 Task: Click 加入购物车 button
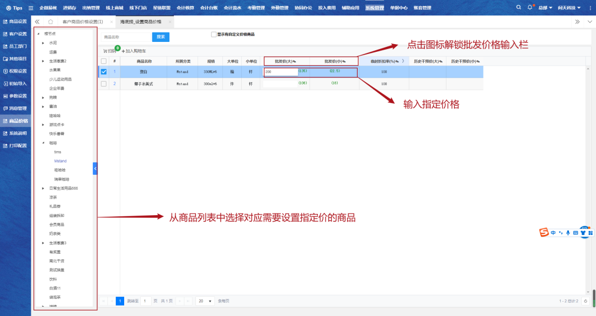(x=134, y=51)
